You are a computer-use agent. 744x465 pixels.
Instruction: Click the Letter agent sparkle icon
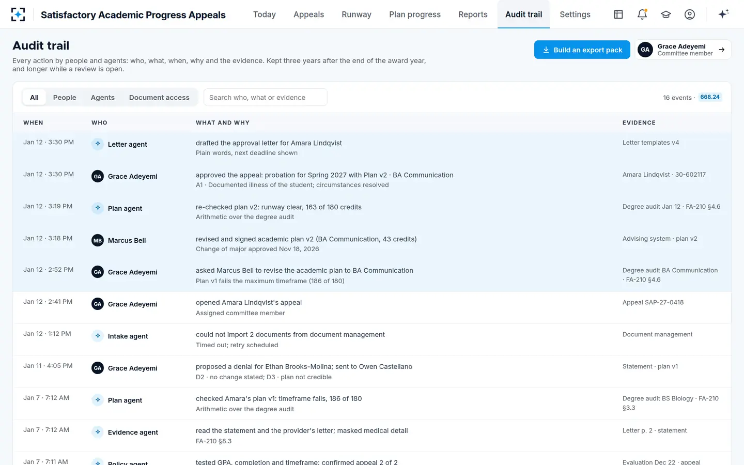[x=98, y=144]
